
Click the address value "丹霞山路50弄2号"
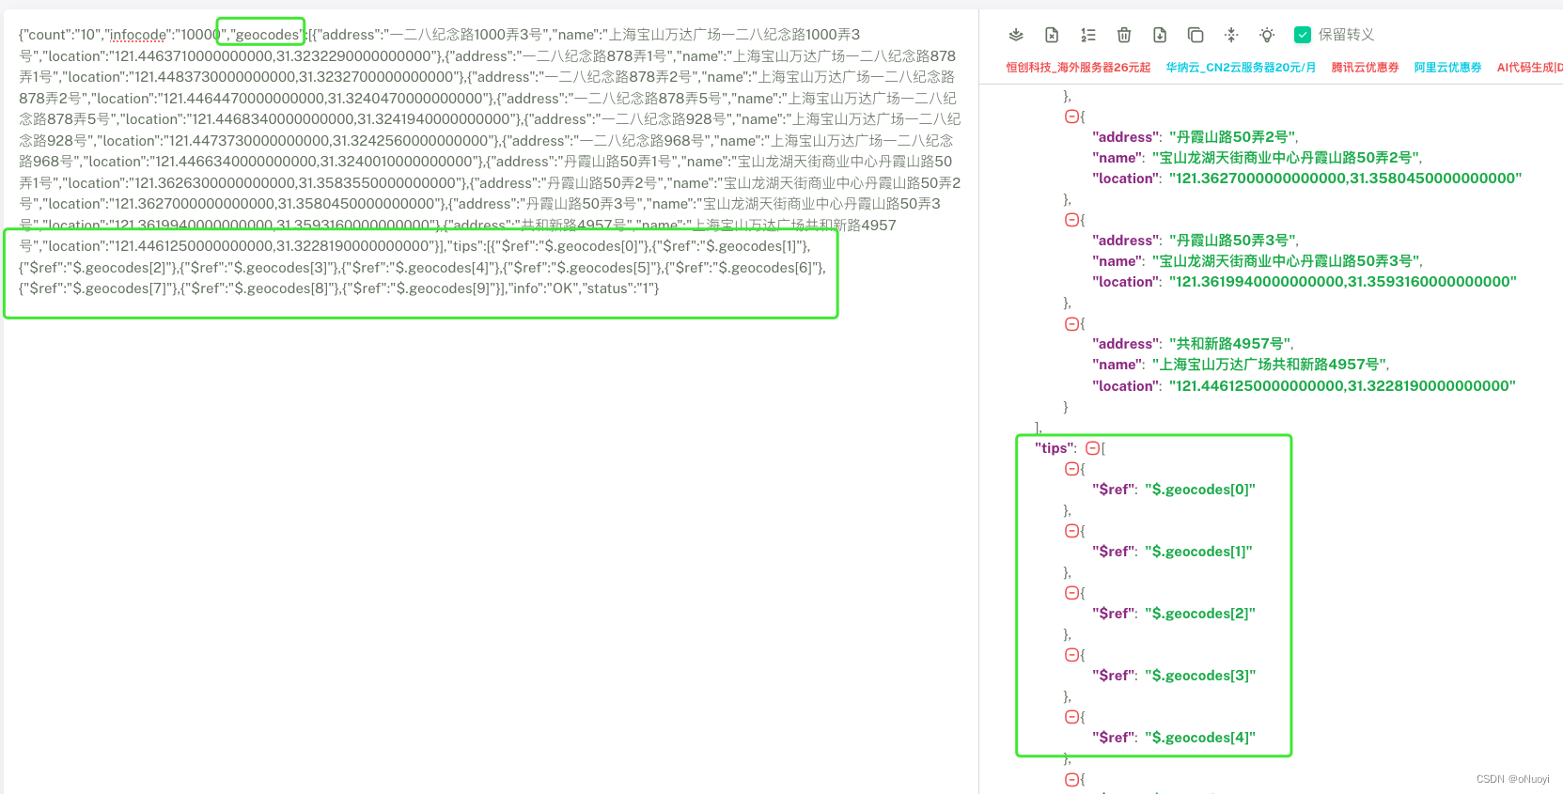point(1233,137)
